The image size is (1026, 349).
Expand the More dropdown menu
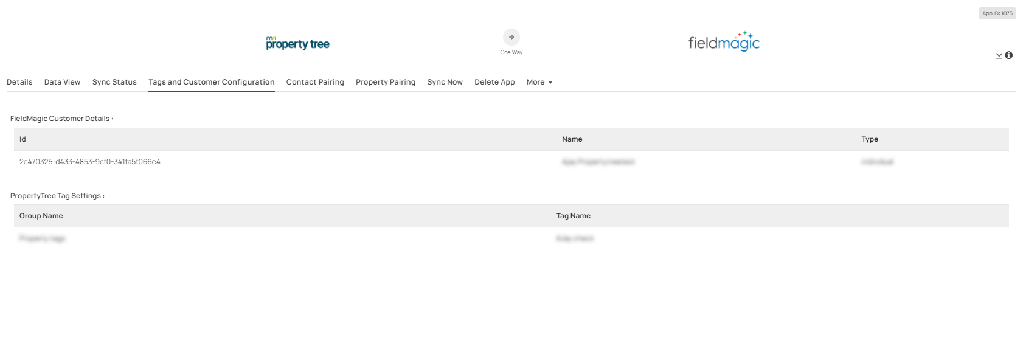click(x=539, y=82)
